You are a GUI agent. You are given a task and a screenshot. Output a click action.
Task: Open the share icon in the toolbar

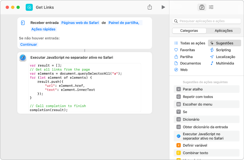click(x=150, y=7)
